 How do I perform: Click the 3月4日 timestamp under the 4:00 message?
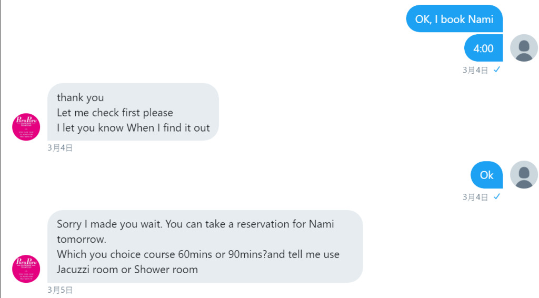pos(475,70)
